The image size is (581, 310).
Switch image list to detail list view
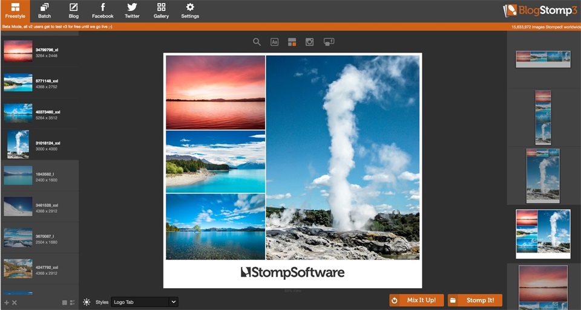pyautogui.click(x=72, y=303)
